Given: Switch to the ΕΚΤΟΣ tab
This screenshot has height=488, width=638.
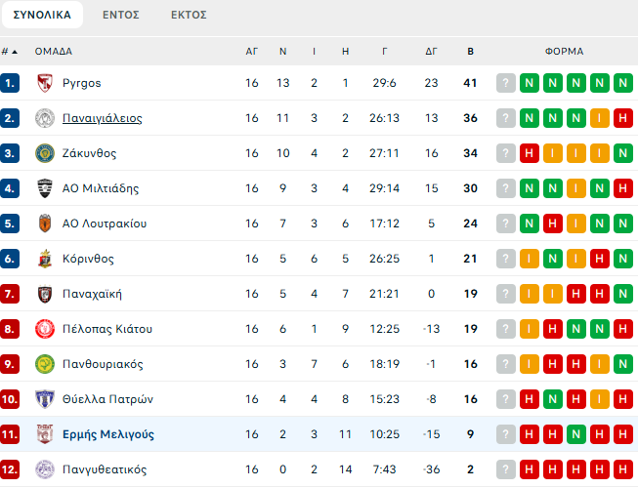Looking at the screenshot, I should coord(189,15).
